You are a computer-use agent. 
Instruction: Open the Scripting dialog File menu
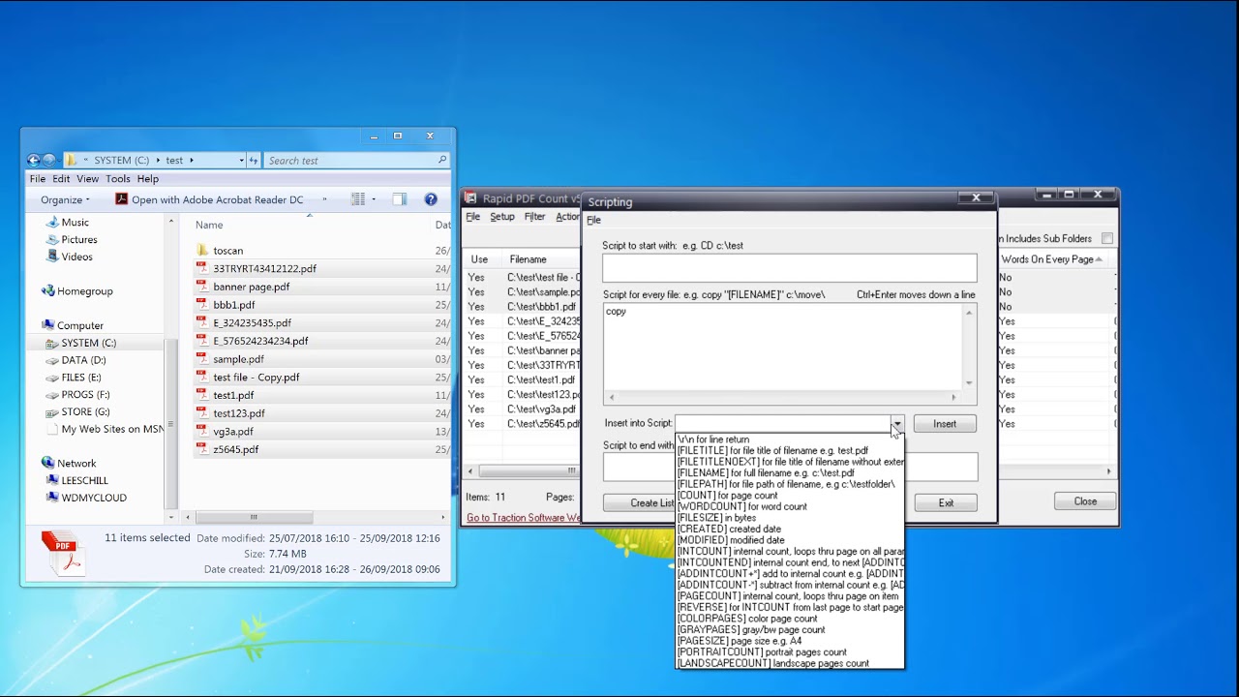point(593,220)
